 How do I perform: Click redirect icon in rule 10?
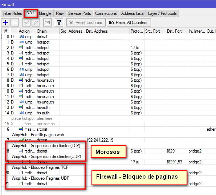click(x=21, y=91)
